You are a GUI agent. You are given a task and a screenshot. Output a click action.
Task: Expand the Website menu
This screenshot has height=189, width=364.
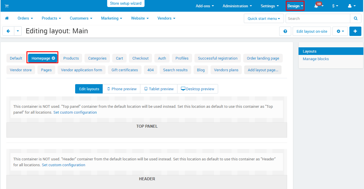point(140,18)
